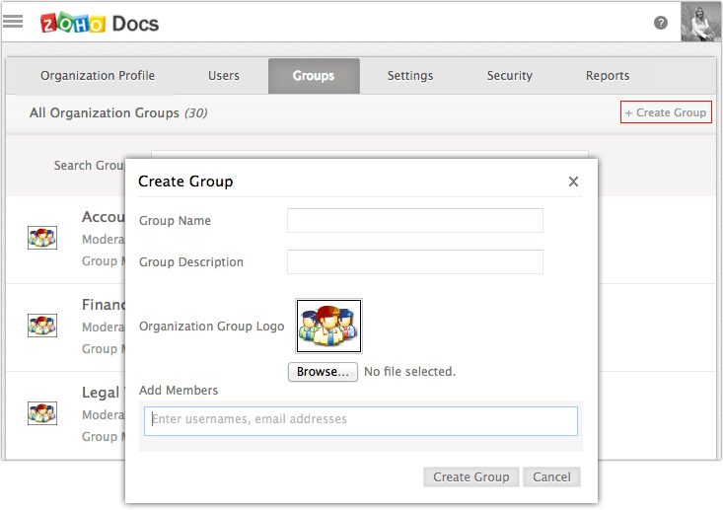The width and height of the screenshot is (723, 510).
Task: Select the Accounts group icon
Action: [41, 237]
